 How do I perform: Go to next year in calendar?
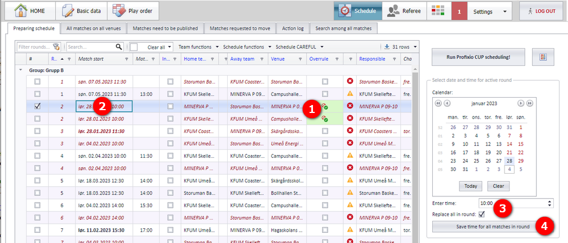click(x=529, y=103)
